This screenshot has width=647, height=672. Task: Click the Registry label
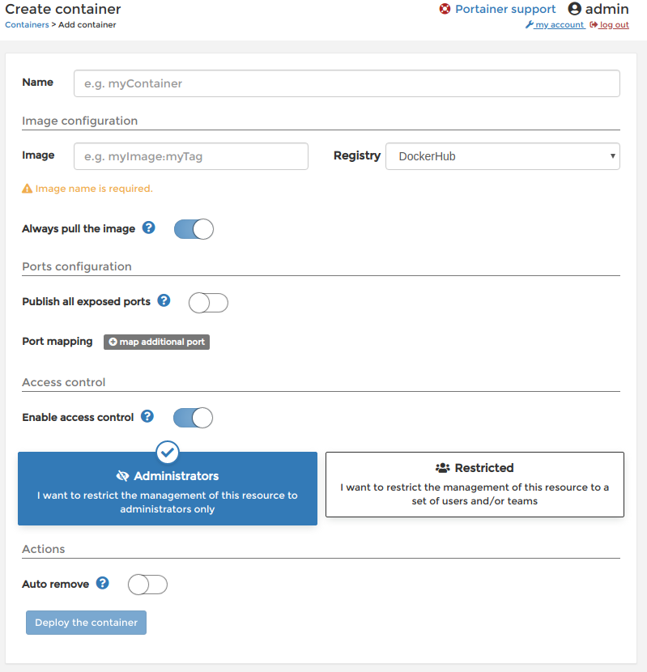point(357,155)
